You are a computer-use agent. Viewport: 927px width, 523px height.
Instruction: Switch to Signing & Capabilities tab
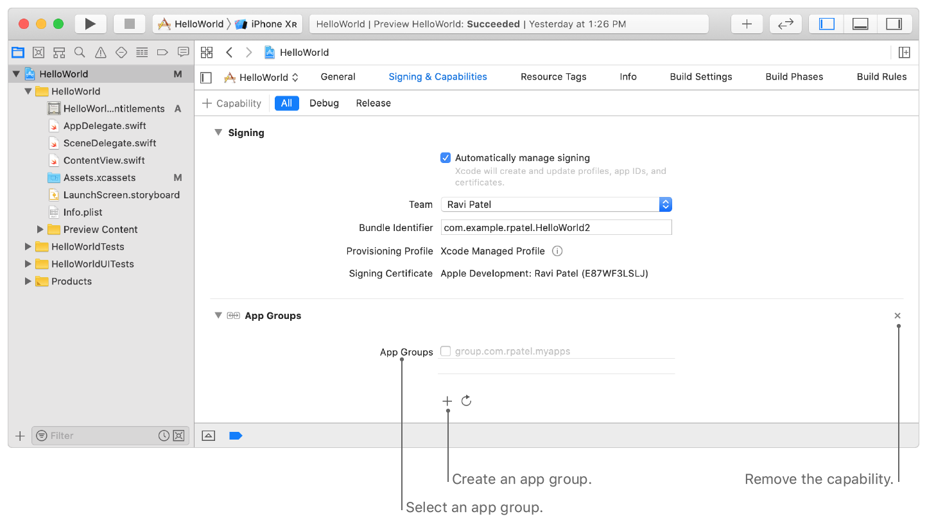click(x=438, y=76)
